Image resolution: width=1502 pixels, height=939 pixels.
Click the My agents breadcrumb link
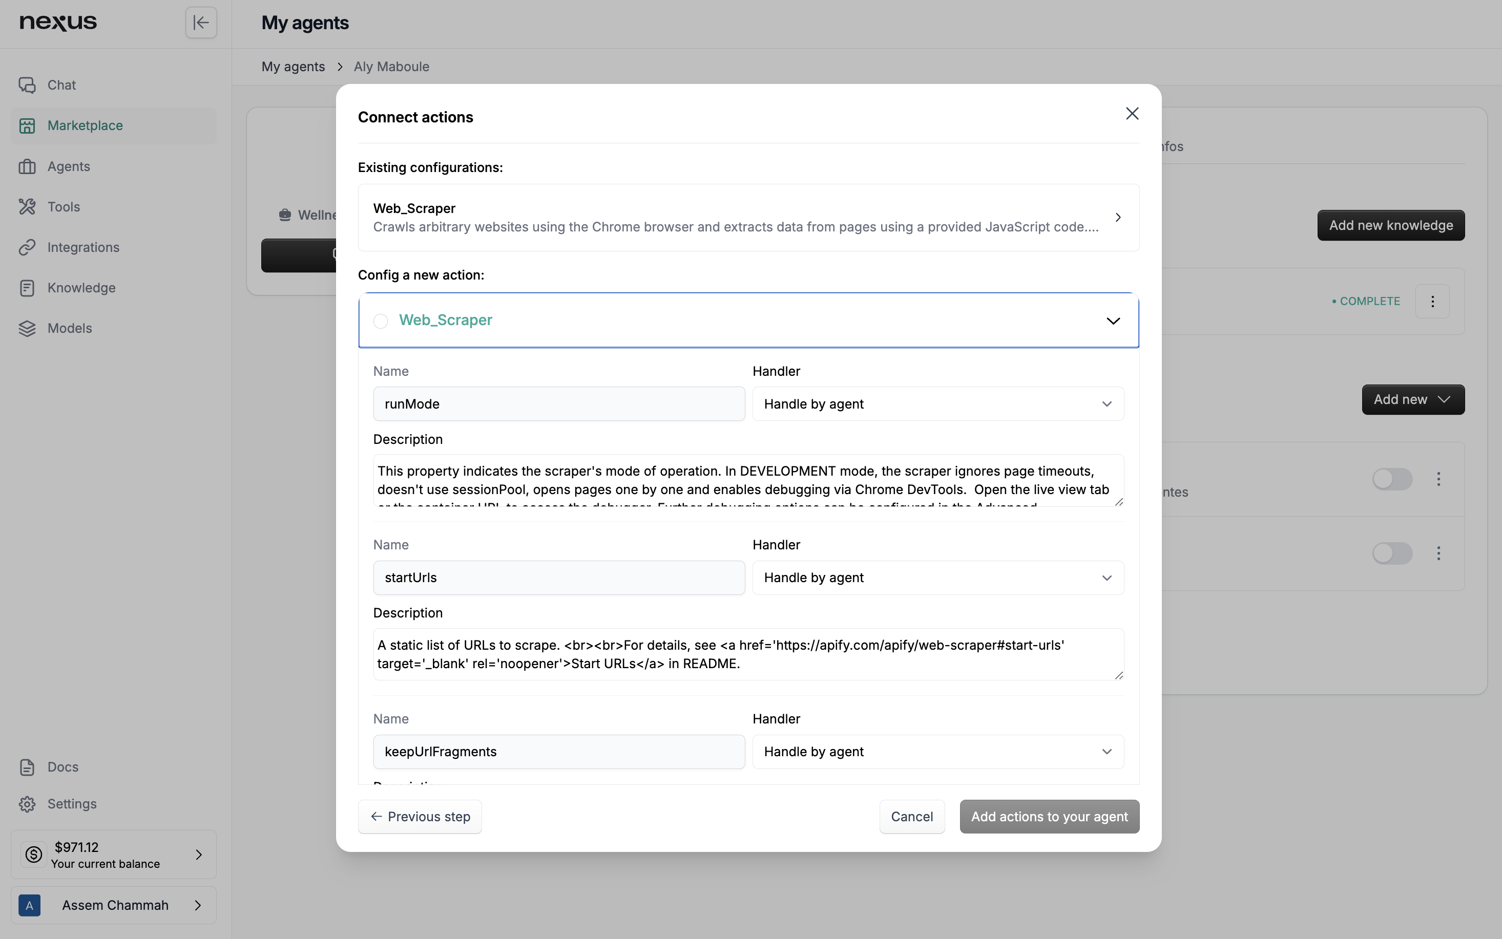pyautogui.click(x=293, y=67)
